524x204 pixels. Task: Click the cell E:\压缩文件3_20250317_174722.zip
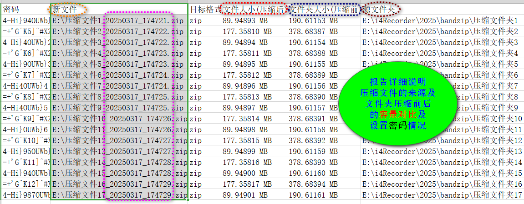click(x=120, y=42)
